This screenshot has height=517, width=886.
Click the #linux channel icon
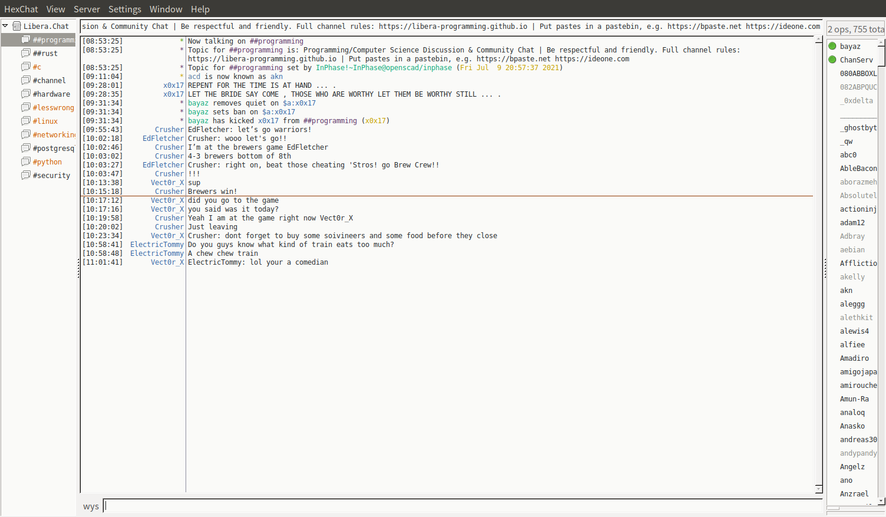click(25, 121)
